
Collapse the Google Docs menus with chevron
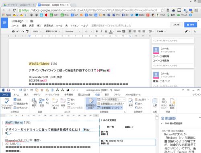pyautogui.click(x=195, y=32)
